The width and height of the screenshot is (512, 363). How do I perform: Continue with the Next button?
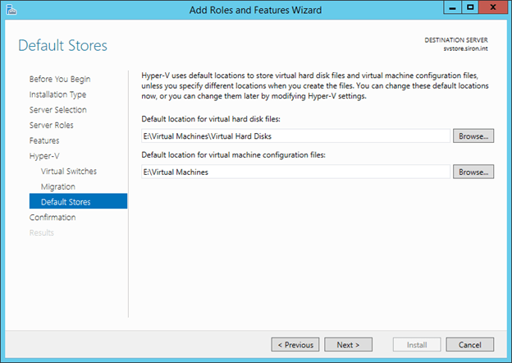[x=348, y=345]
